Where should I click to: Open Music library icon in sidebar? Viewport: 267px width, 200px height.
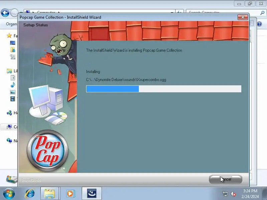tap(13, 85)
